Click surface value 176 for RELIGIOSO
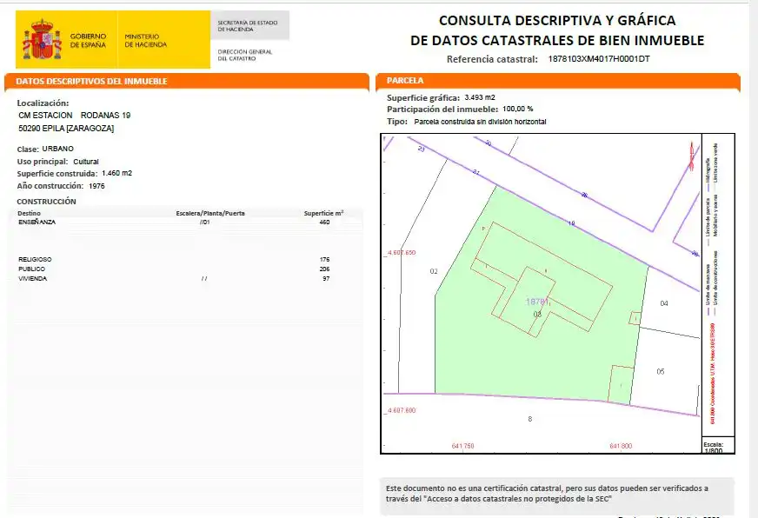Image resolution: width=758 pixels, height=518 pixels. click(324, 260)
